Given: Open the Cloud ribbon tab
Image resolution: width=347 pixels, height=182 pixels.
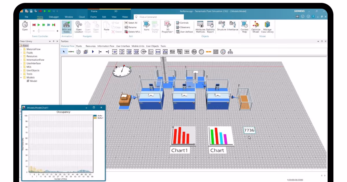Looking at the screenshot, I should [82, 17].
